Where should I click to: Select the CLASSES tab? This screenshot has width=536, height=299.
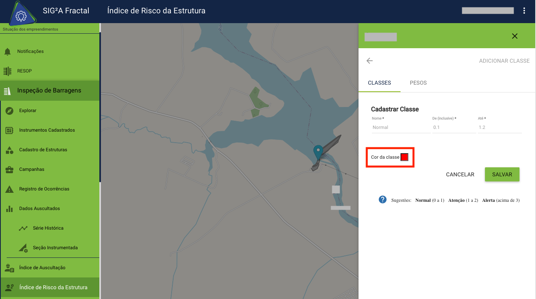[x=379, y=83]
